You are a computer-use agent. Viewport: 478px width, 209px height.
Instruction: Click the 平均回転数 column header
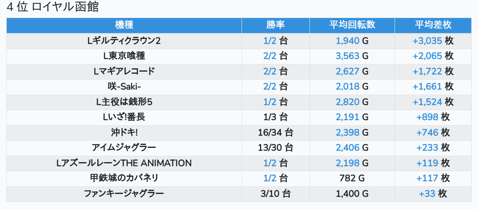pyautogui.click(x=352, y=25)
